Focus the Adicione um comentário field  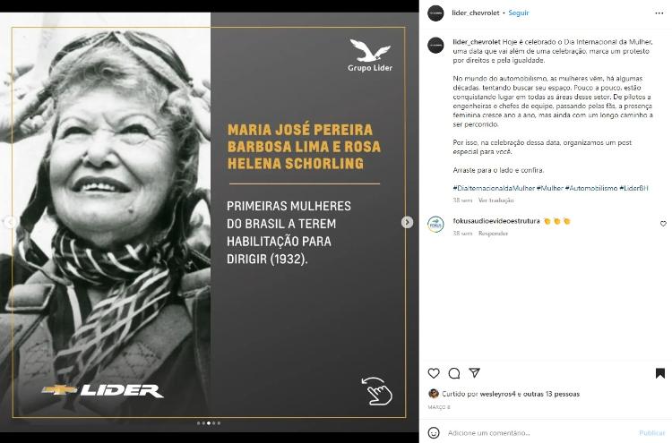pos(540,433)
